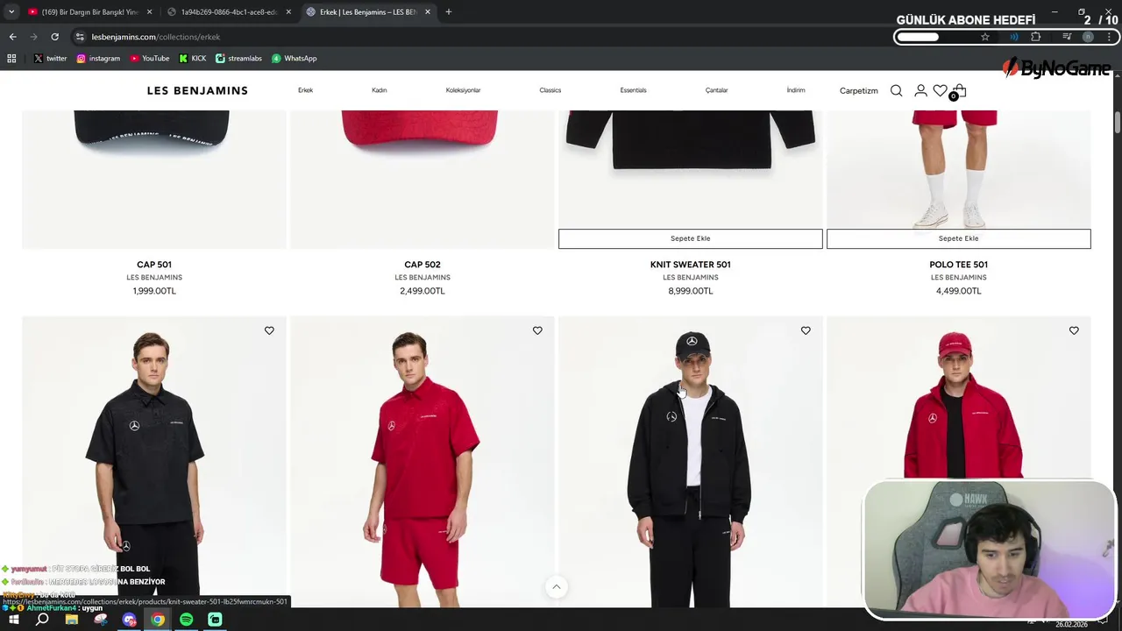The width and height of the screenshot is (1122, 631).
Task: Open the Çantalar menu
Action: (716, 90)
